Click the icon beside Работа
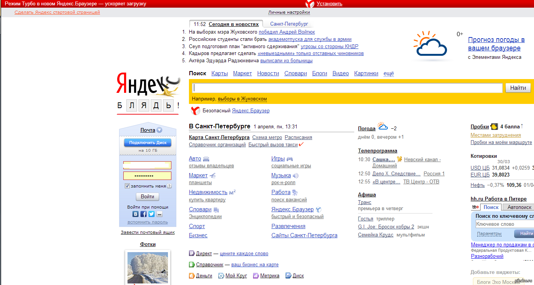The width and height of the screenshot is (534, 285). pos(295,193)
